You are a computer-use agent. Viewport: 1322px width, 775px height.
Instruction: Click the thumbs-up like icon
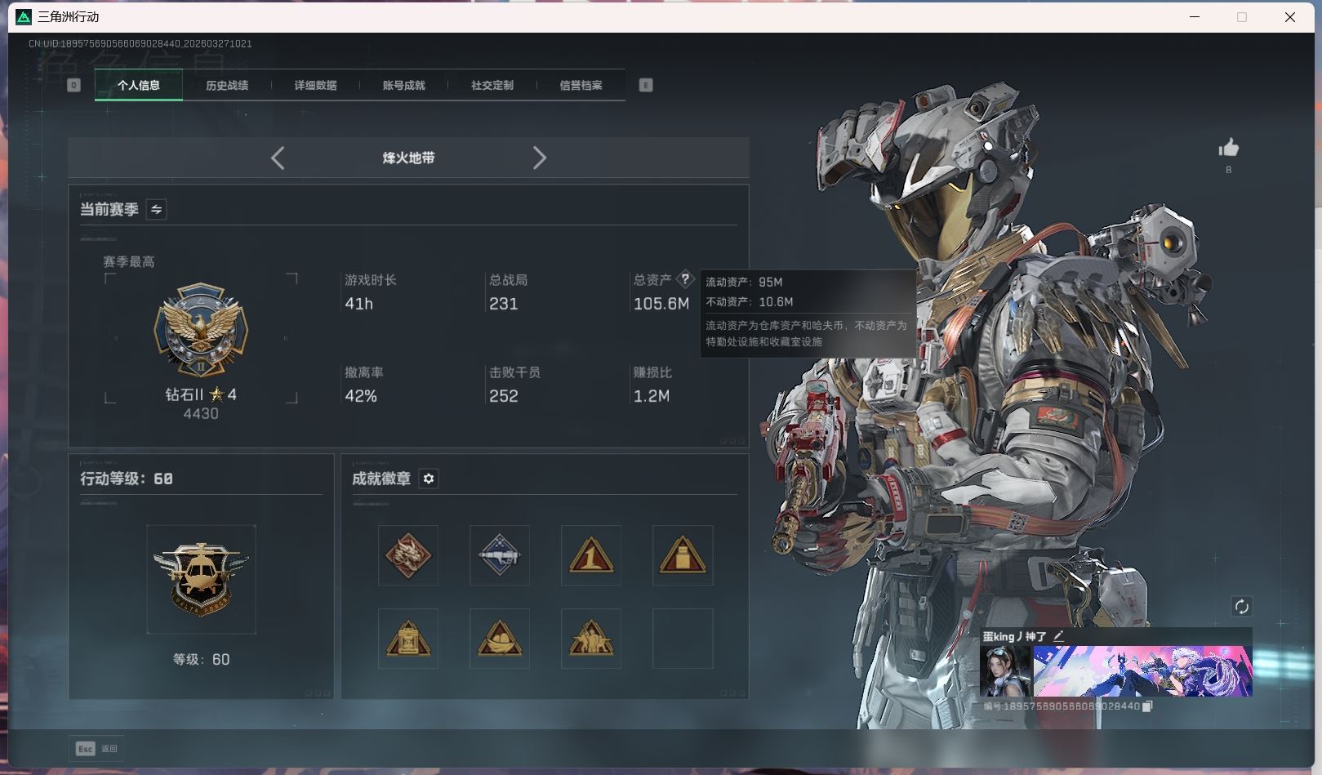coord(1228,148)
